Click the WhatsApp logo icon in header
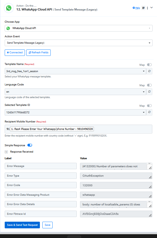This screenshot has width=157, height=238. [9, 8]
